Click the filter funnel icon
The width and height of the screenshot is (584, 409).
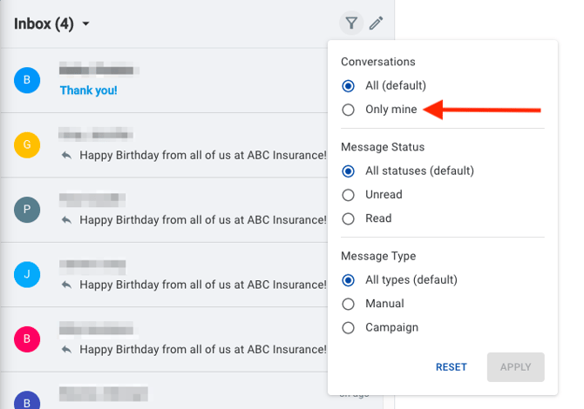pos(351,23)
